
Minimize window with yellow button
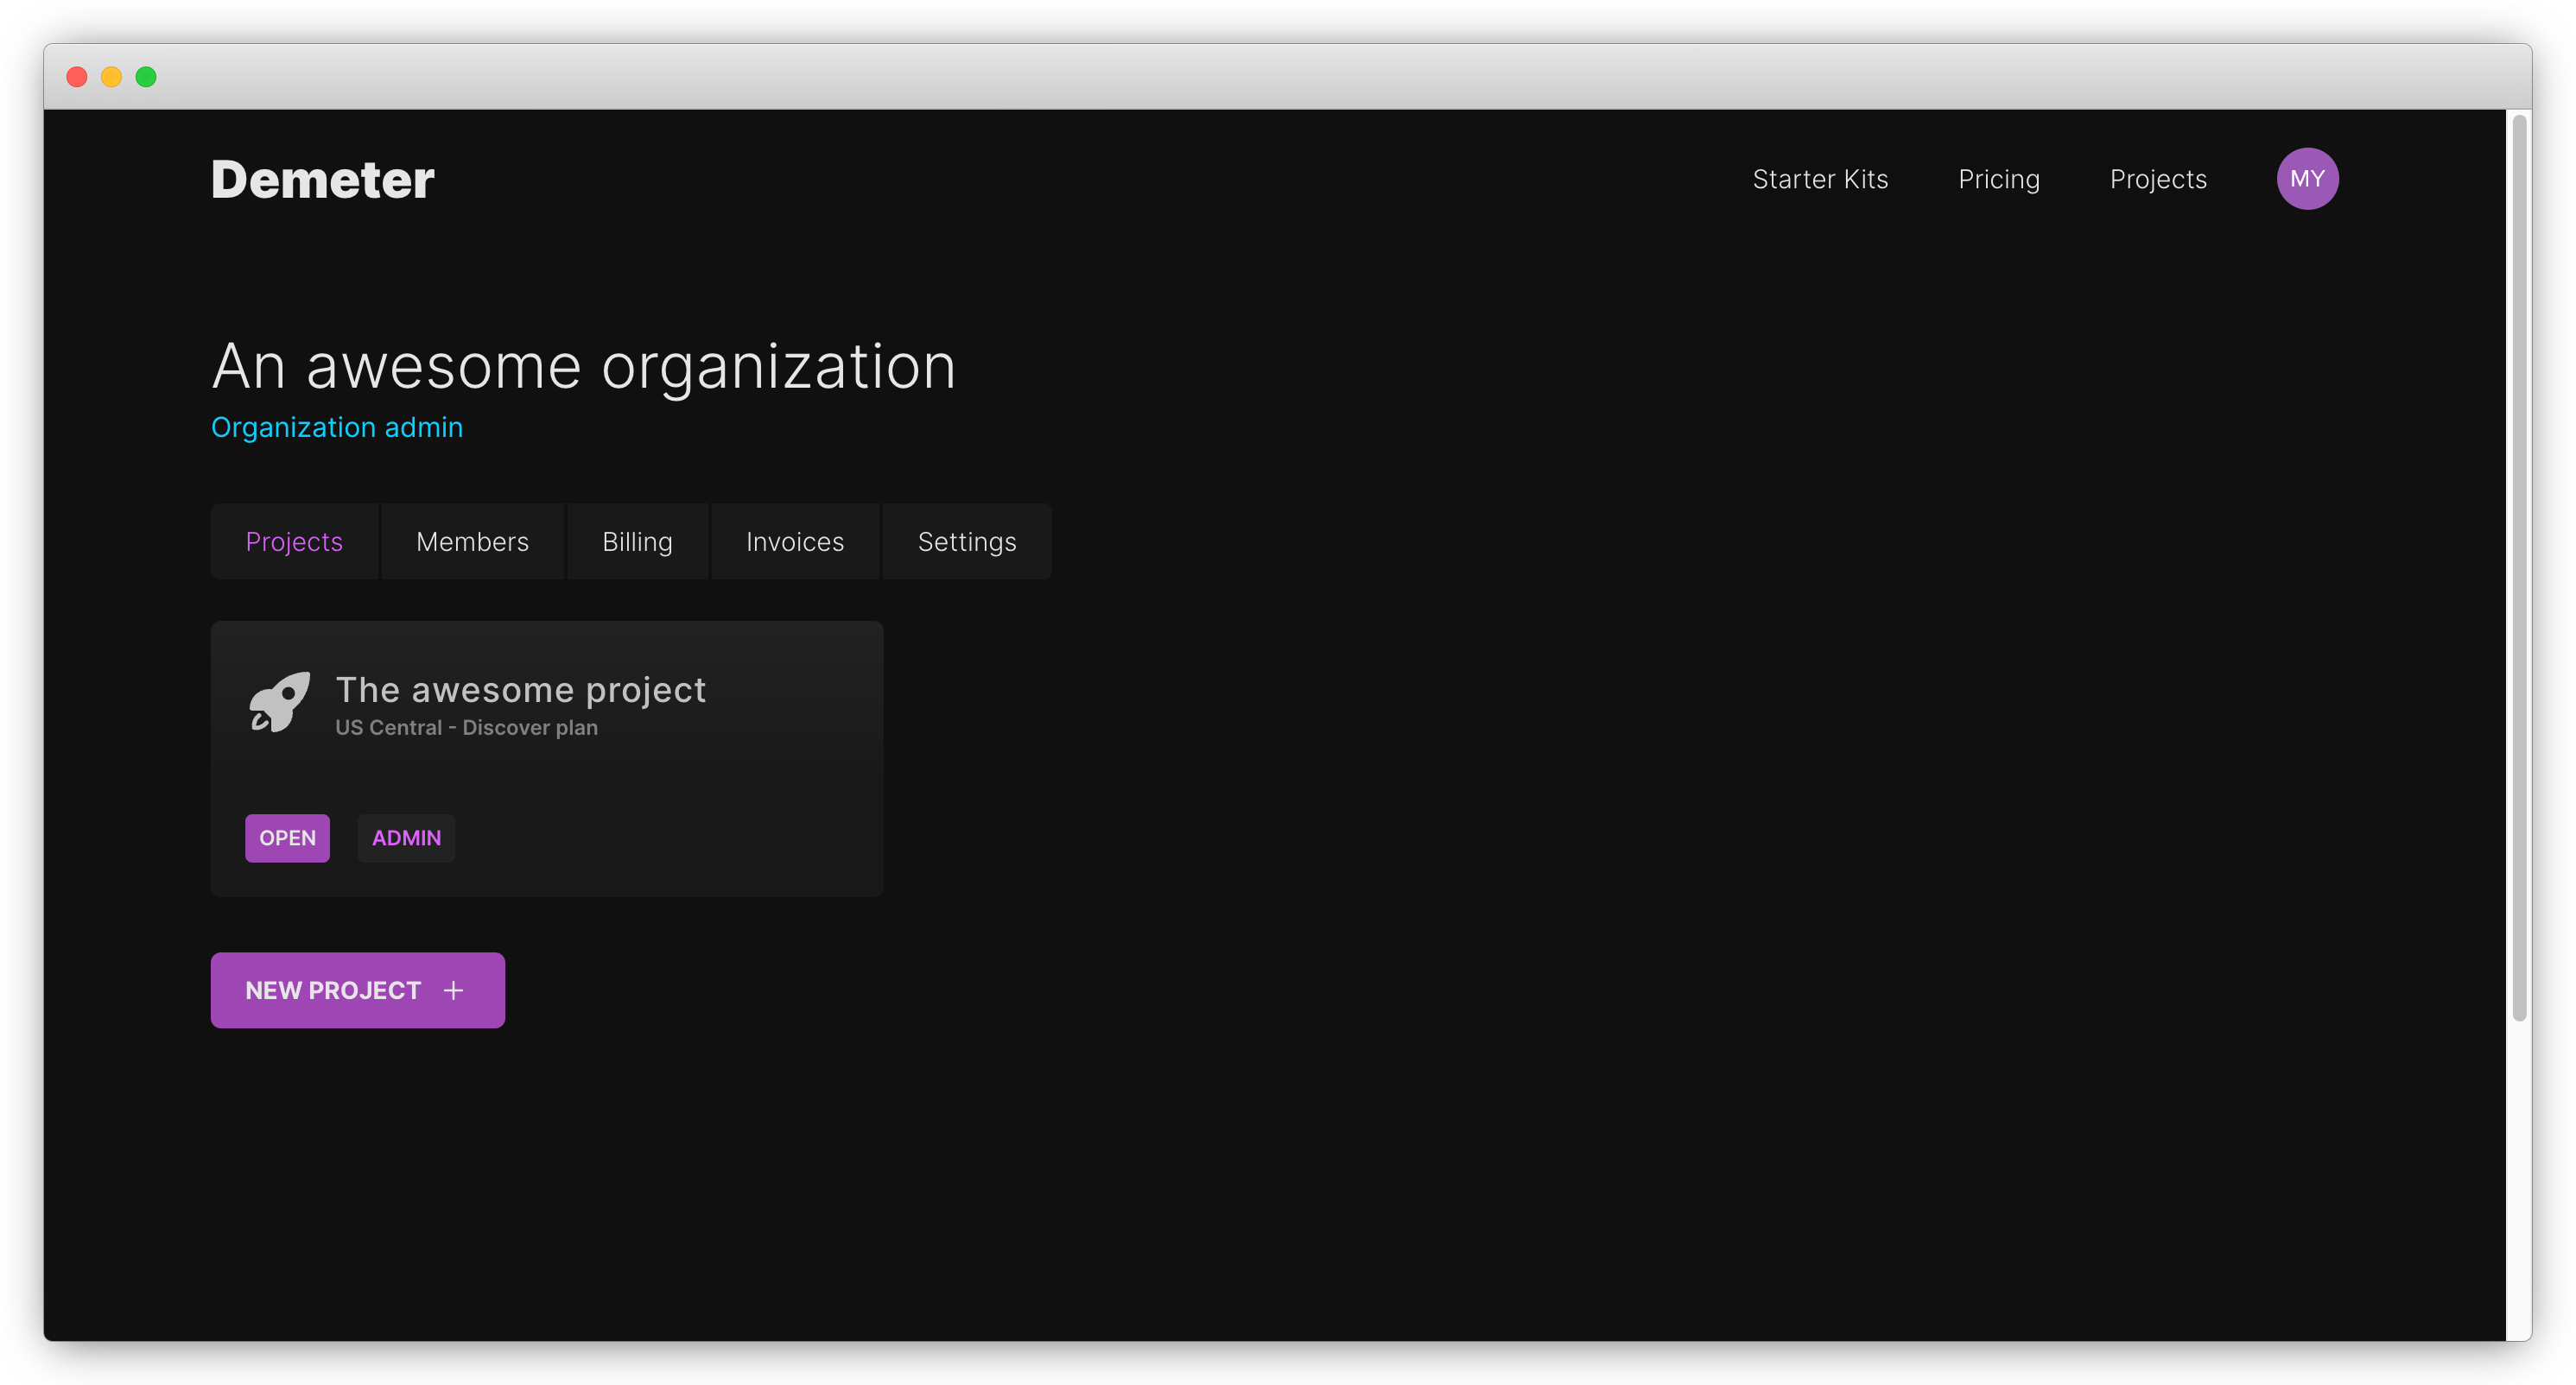click(x=111, y=77)
